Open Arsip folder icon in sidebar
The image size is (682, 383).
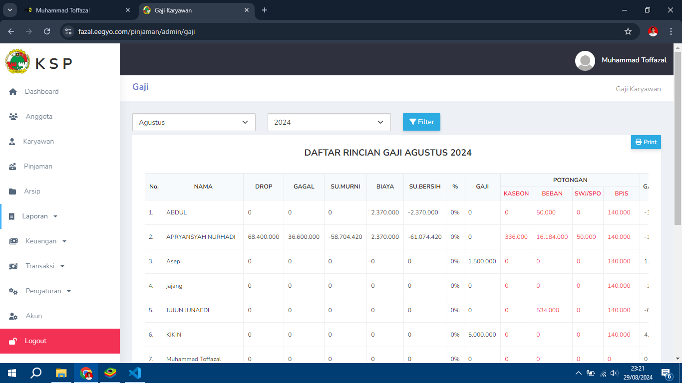coord(13,191)
